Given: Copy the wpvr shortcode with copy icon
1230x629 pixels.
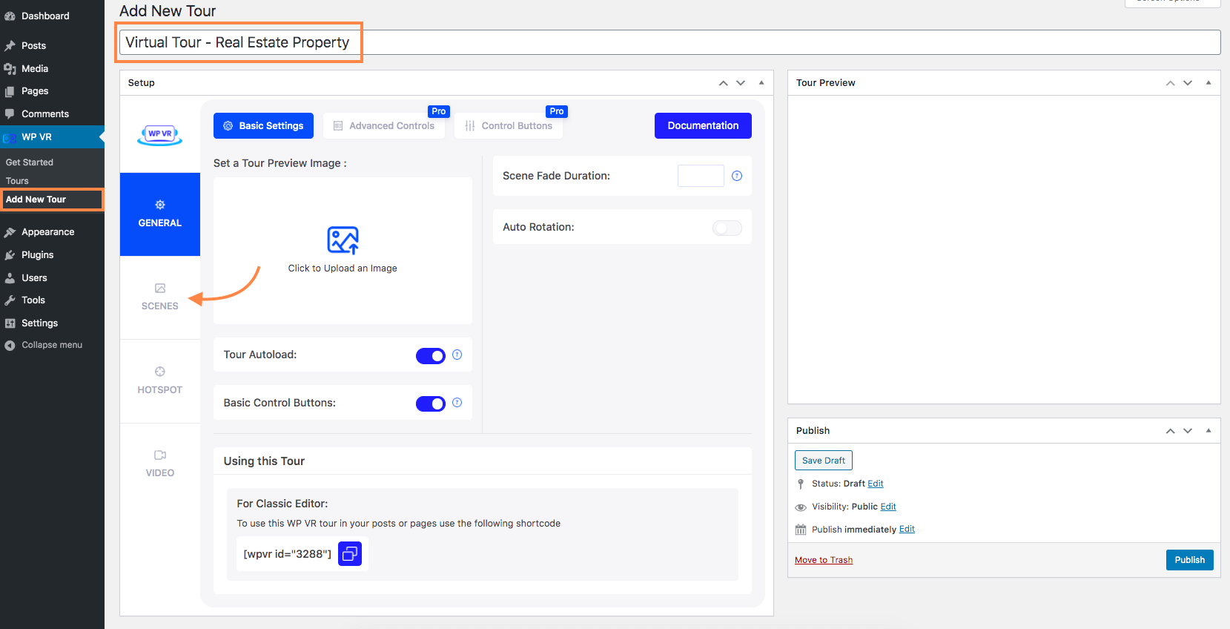Looking at the screenshot, I should pyautogui.click(x=350, y=553).
